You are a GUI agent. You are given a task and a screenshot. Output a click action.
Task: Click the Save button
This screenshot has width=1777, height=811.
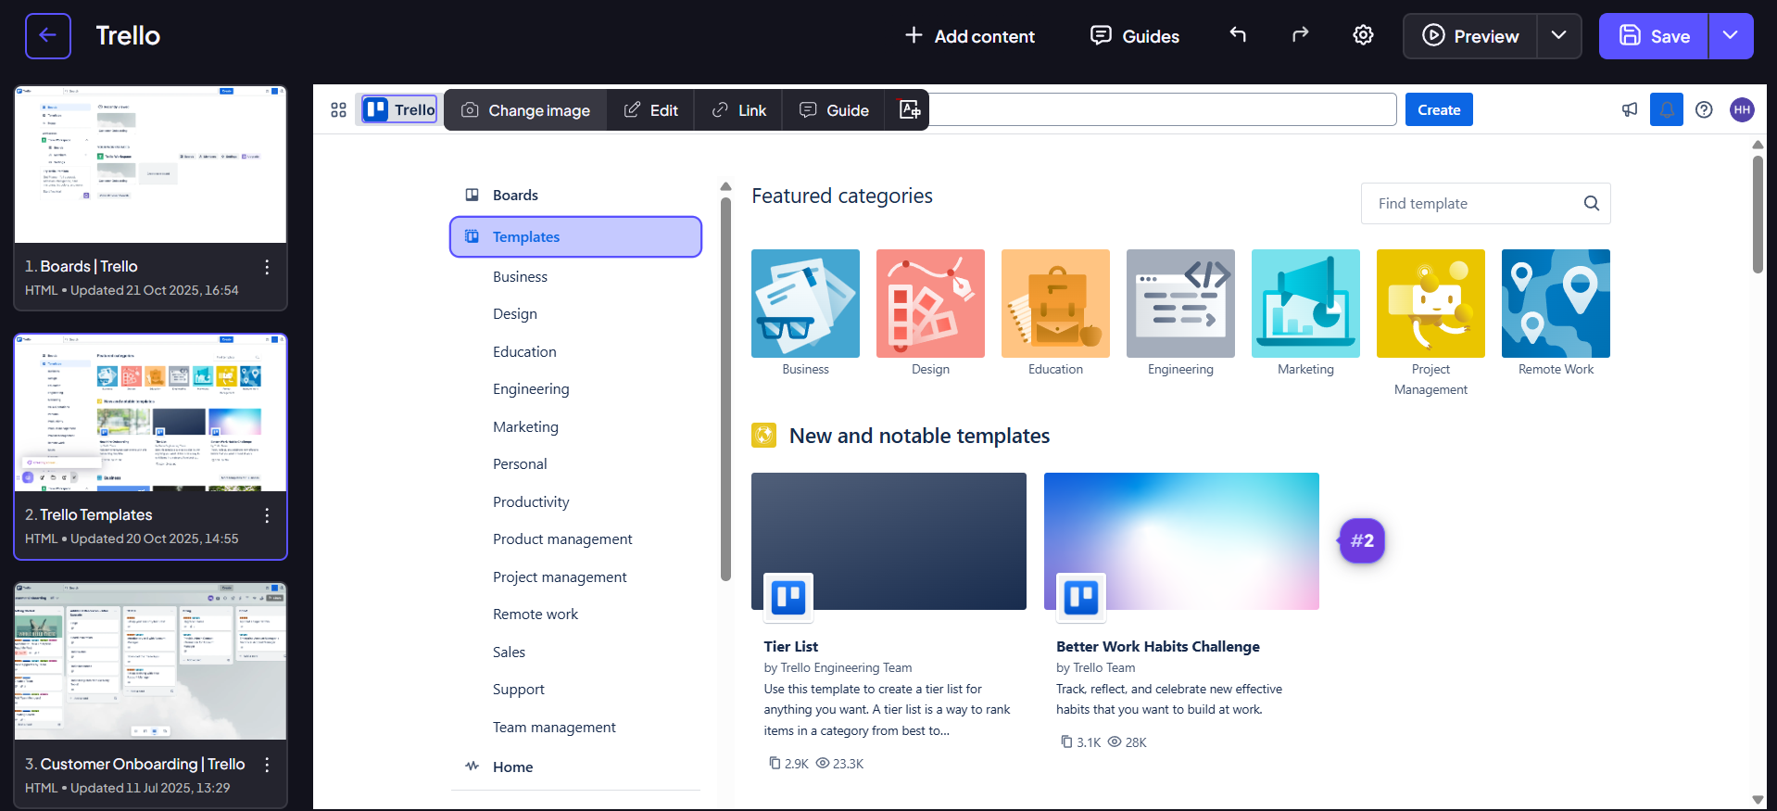[x=1654, y=36]
